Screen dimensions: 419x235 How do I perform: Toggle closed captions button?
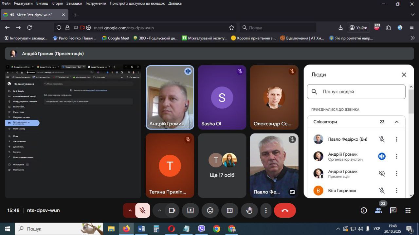pyautogui.click(x=230, y=211)
